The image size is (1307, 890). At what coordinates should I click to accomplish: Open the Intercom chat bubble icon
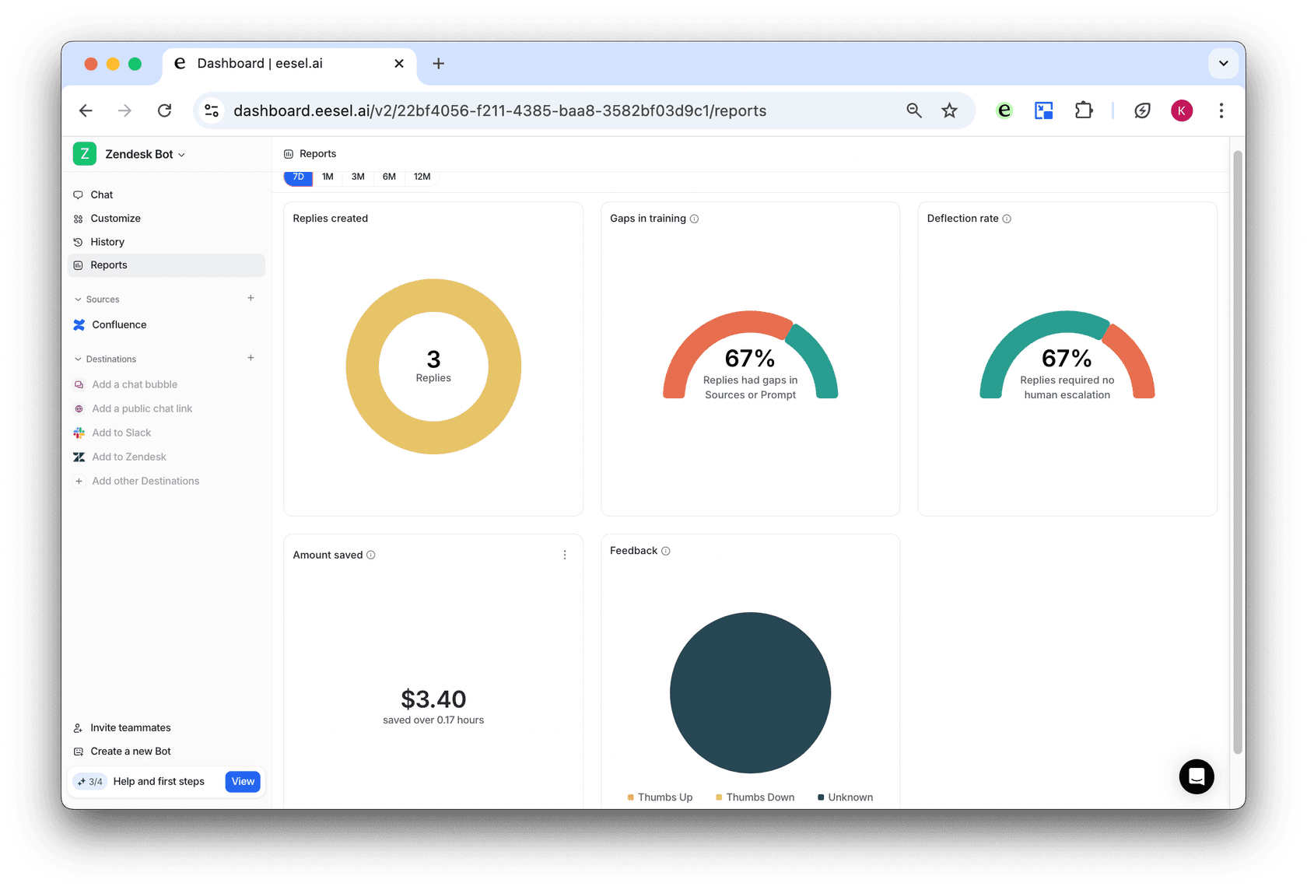(1196, 776)
